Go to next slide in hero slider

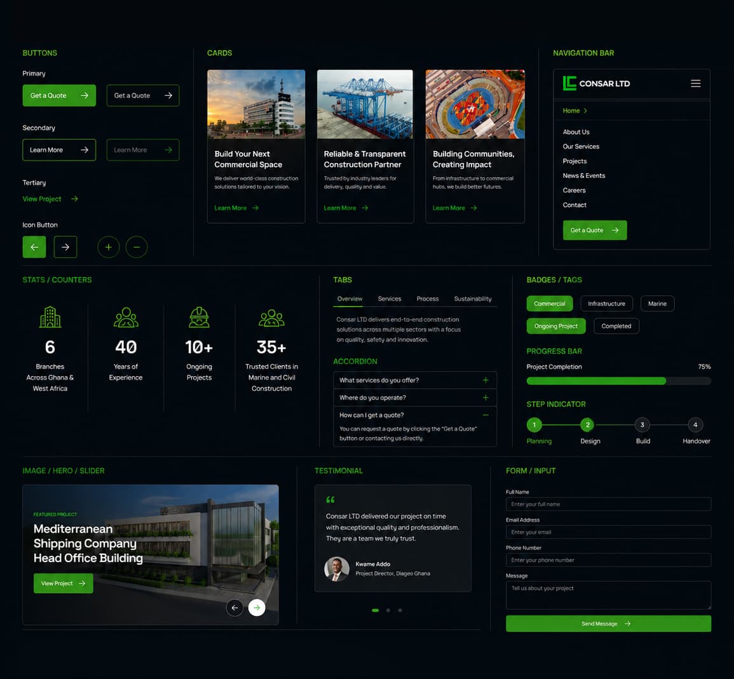tap(257, 608)
